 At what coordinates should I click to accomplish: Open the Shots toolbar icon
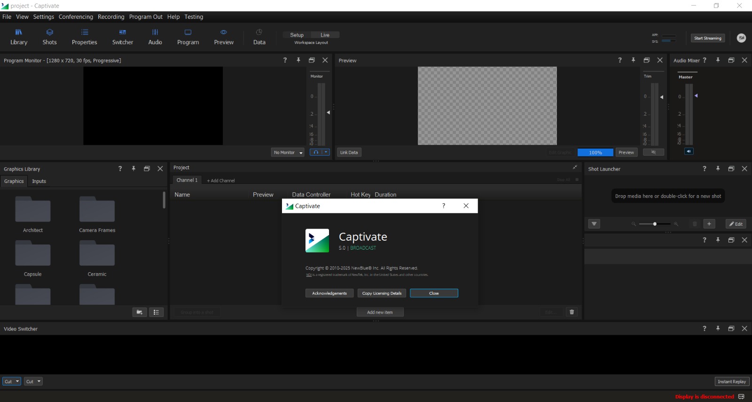pos(49,37)
